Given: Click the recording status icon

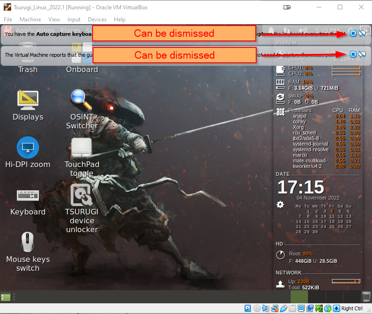Looking at the screenshot, I should tap(310, 308).
